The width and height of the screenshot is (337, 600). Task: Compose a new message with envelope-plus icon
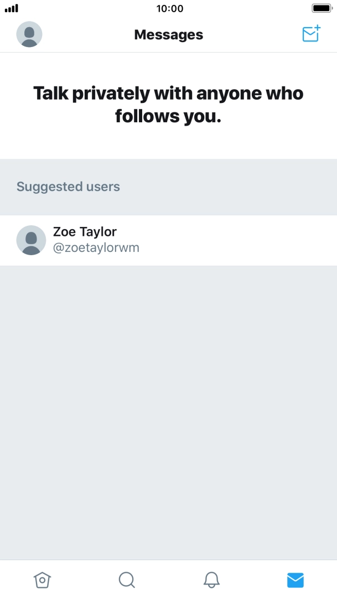click(311, 34)
